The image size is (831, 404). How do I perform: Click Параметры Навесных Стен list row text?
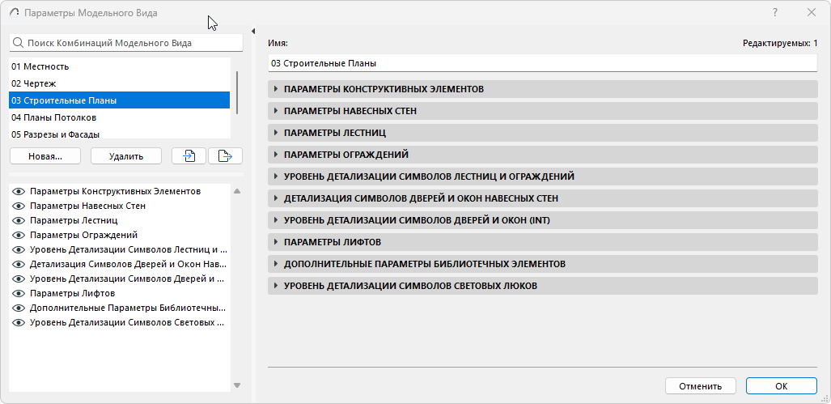pyautogui.click(x=87, y=206)
